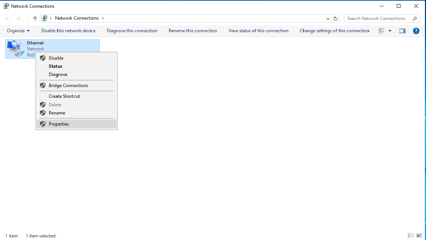Click View status of this connection
This screenshot has width=426, height=240.
point(258,31)
